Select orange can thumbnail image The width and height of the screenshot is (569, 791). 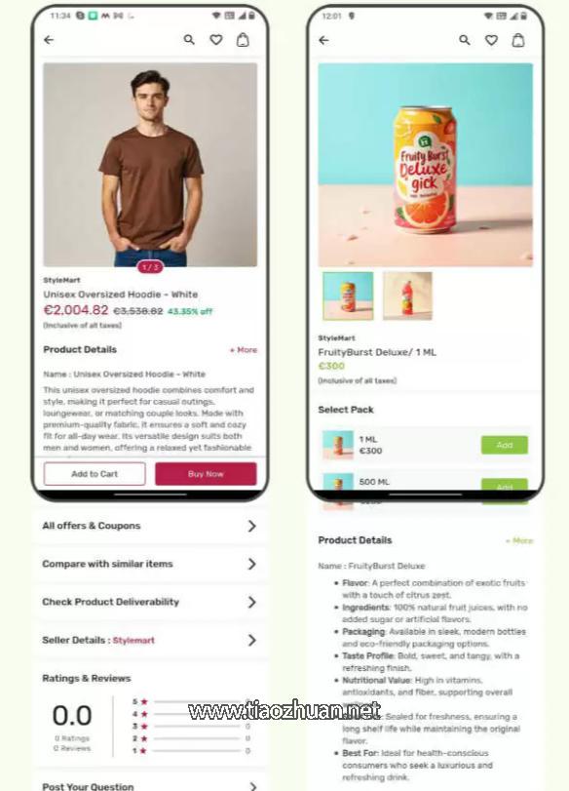[348, 297]
